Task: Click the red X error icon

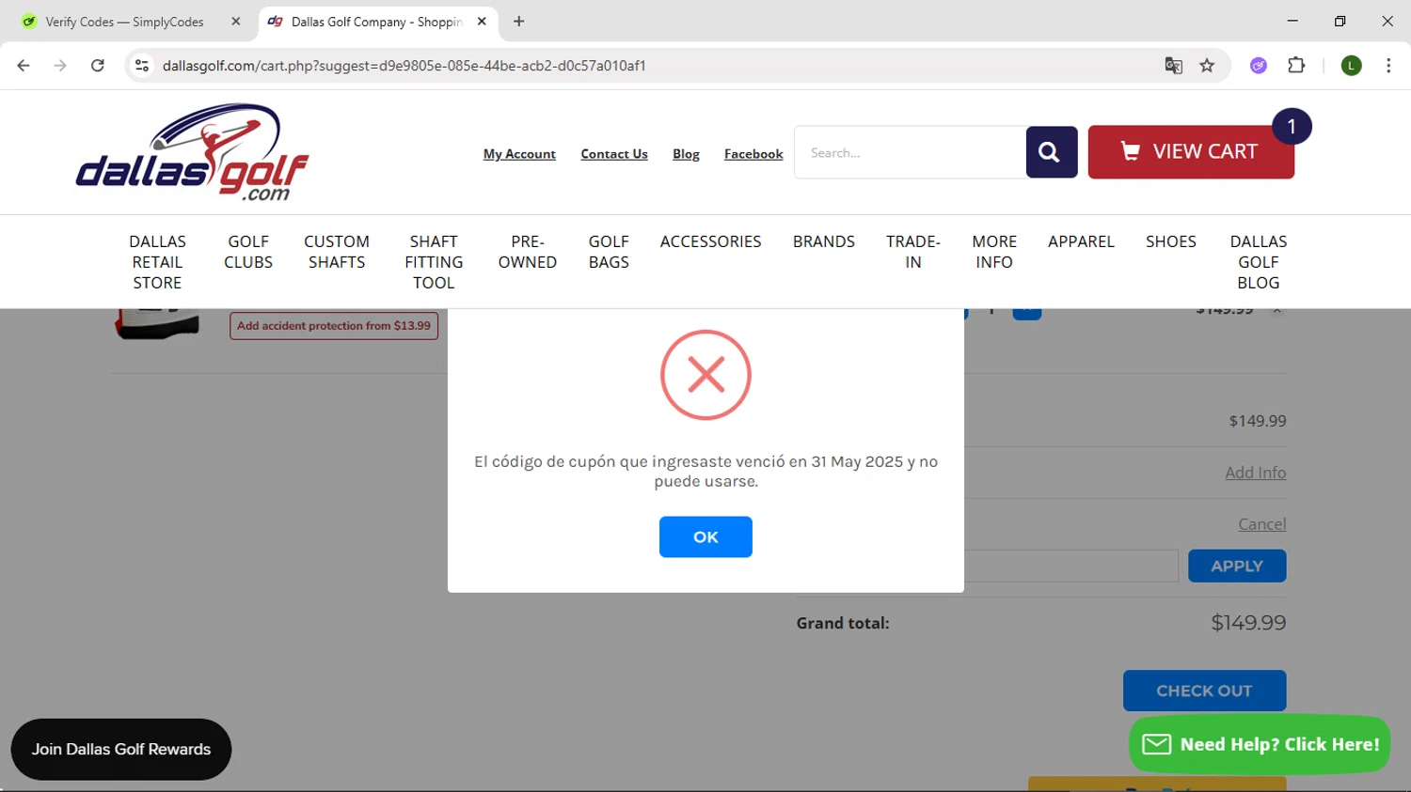Action: pos(705,375)
